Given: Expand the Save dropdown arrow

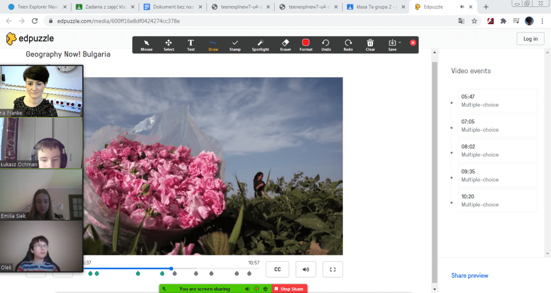Looking at the screenshot, I should 399,42.
